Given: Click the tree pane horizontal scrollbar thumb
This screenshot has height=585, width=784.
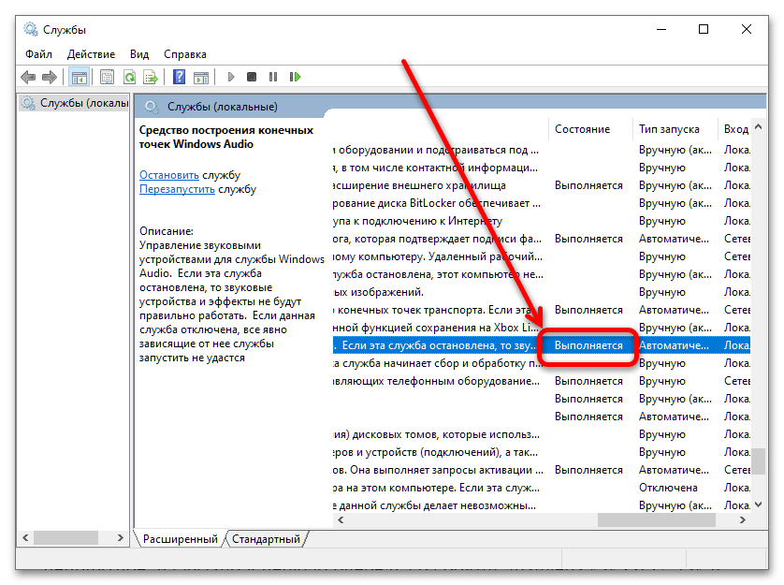Looking at the screenshot, I should coord(65,537).
